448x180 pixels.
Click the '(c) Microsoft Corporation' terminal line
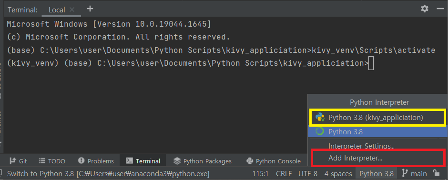coord(118,37)
